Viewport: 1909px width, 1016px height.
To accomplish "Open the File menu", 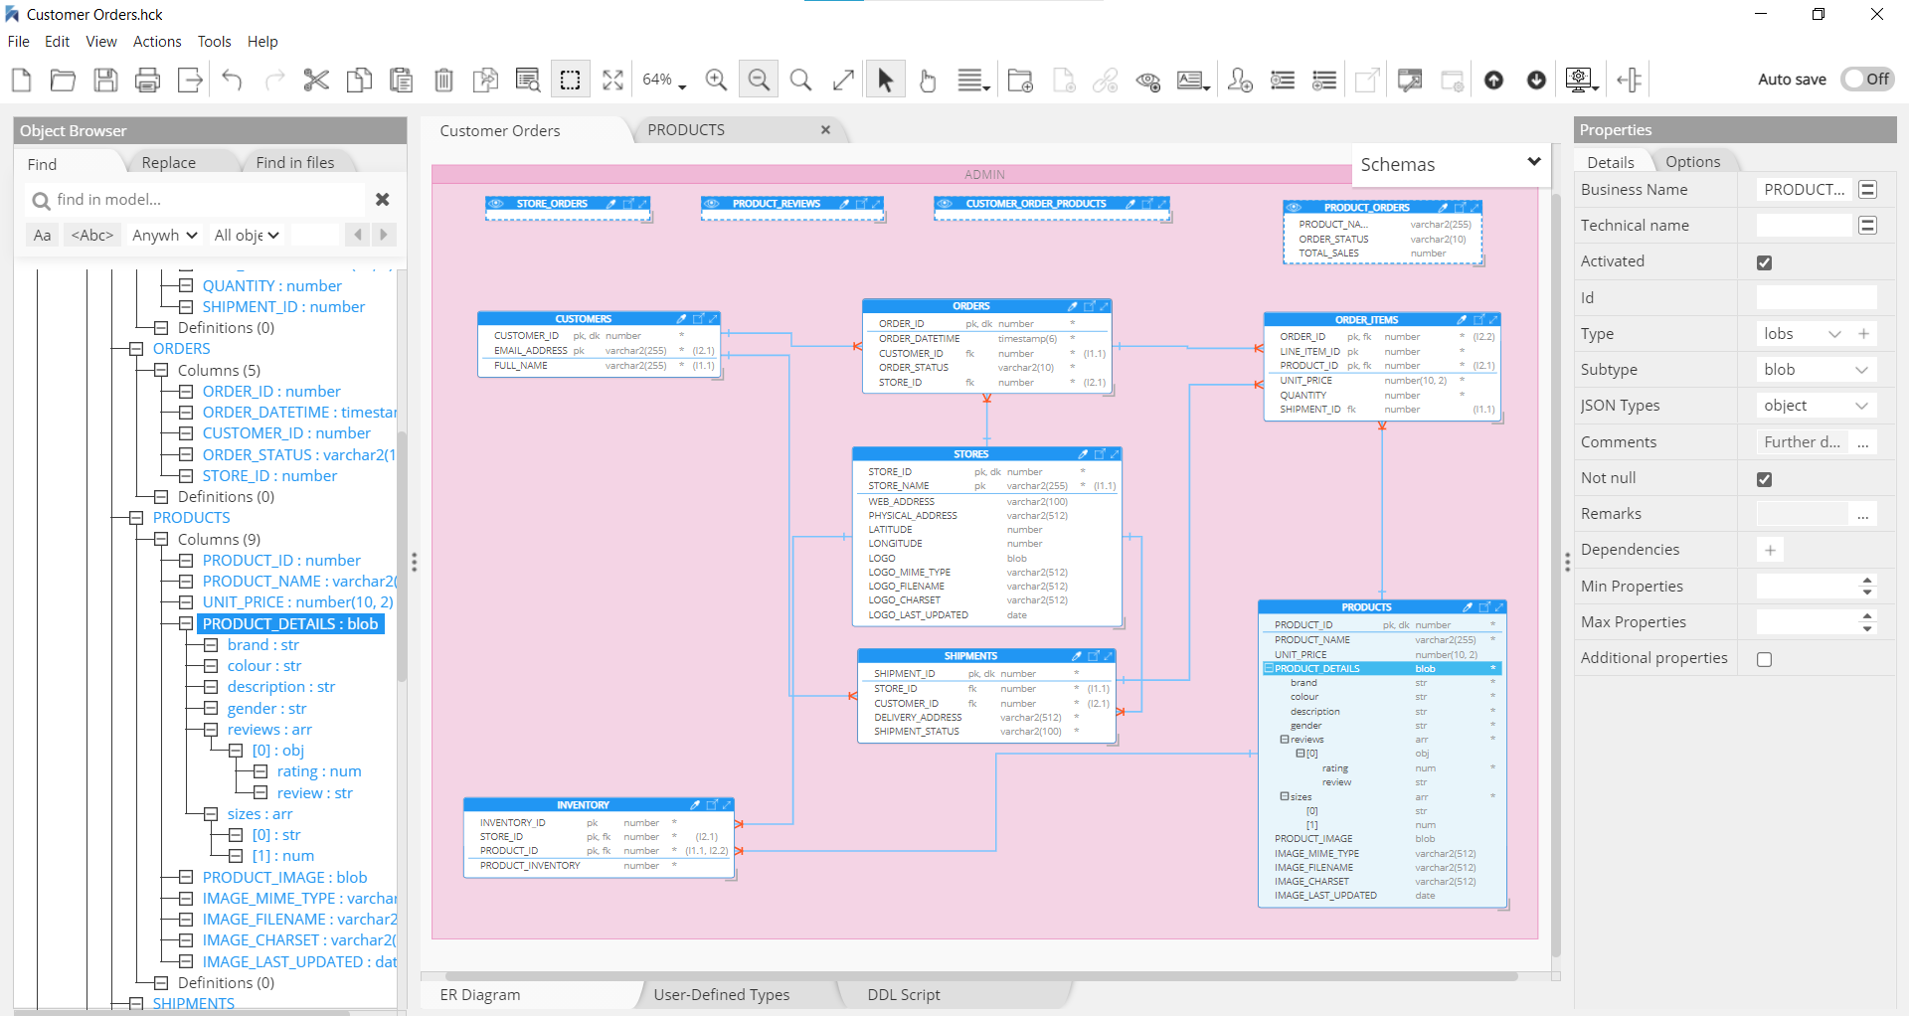I will click(19, 42).
